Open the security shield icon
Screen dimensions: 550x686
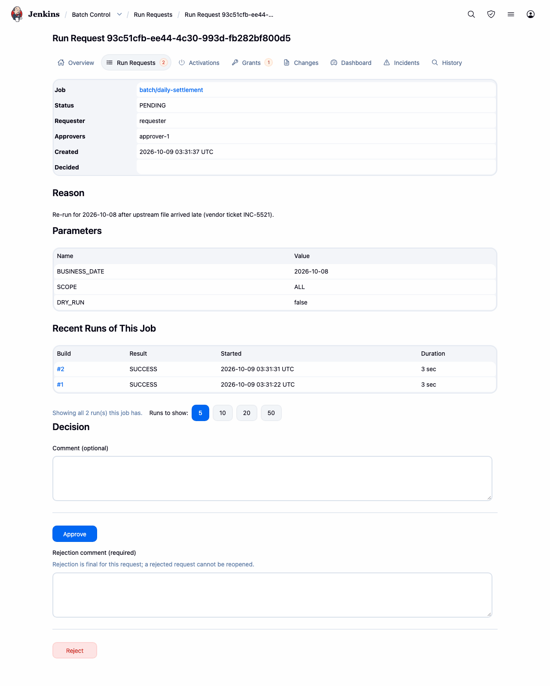click(491, 14)
